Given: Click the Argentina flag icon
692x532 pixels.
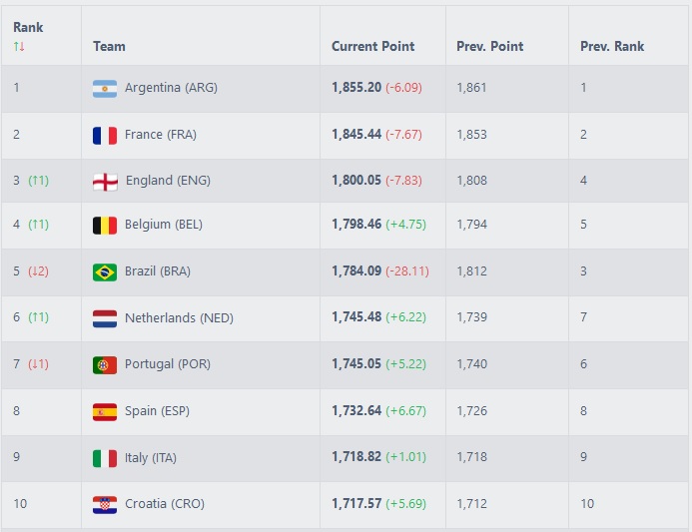Looking at the screenshot, I should tap(105, 88).
